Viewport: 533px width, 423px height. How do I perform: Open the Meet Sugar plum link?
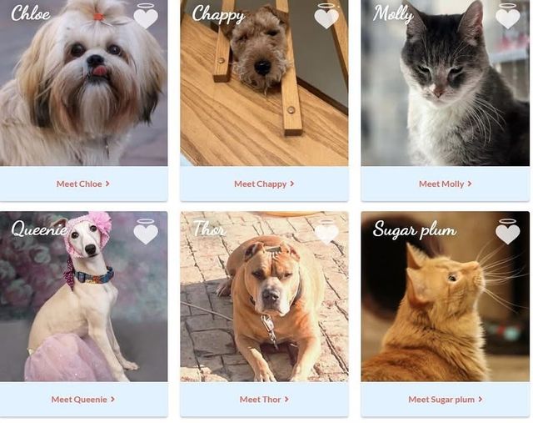click(x=446, y=399)
